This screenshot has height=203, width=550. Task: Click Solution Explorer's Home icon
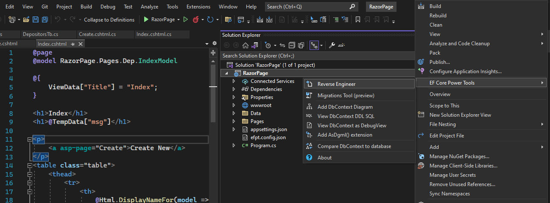point(246,45)
